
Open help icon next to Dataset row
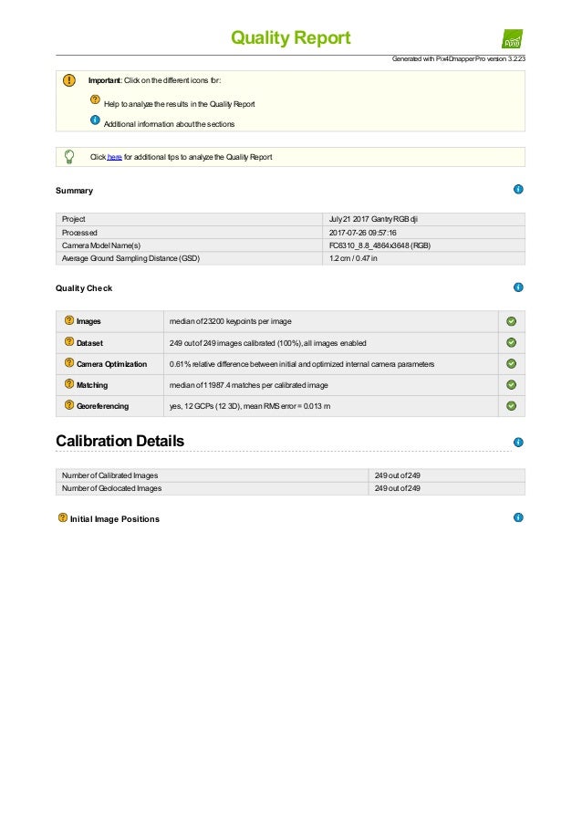click(68, 341)
